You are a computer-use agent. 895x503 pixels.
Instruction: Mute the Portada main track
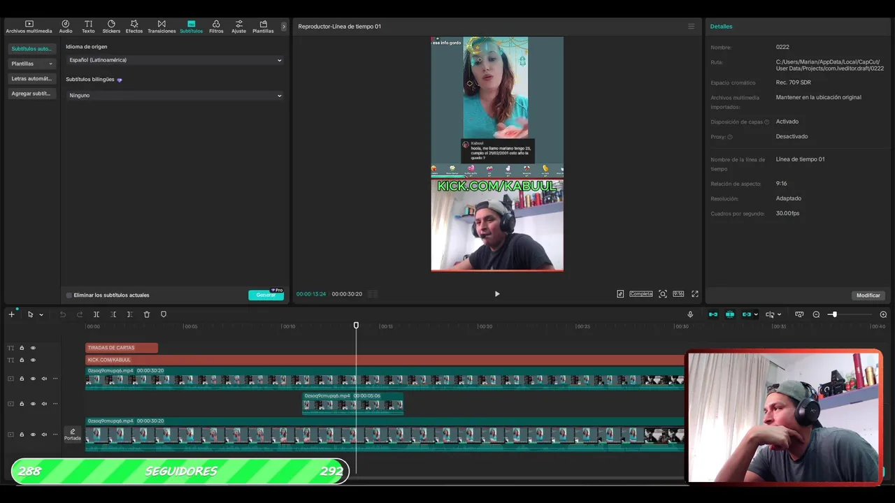coord(44,435)
